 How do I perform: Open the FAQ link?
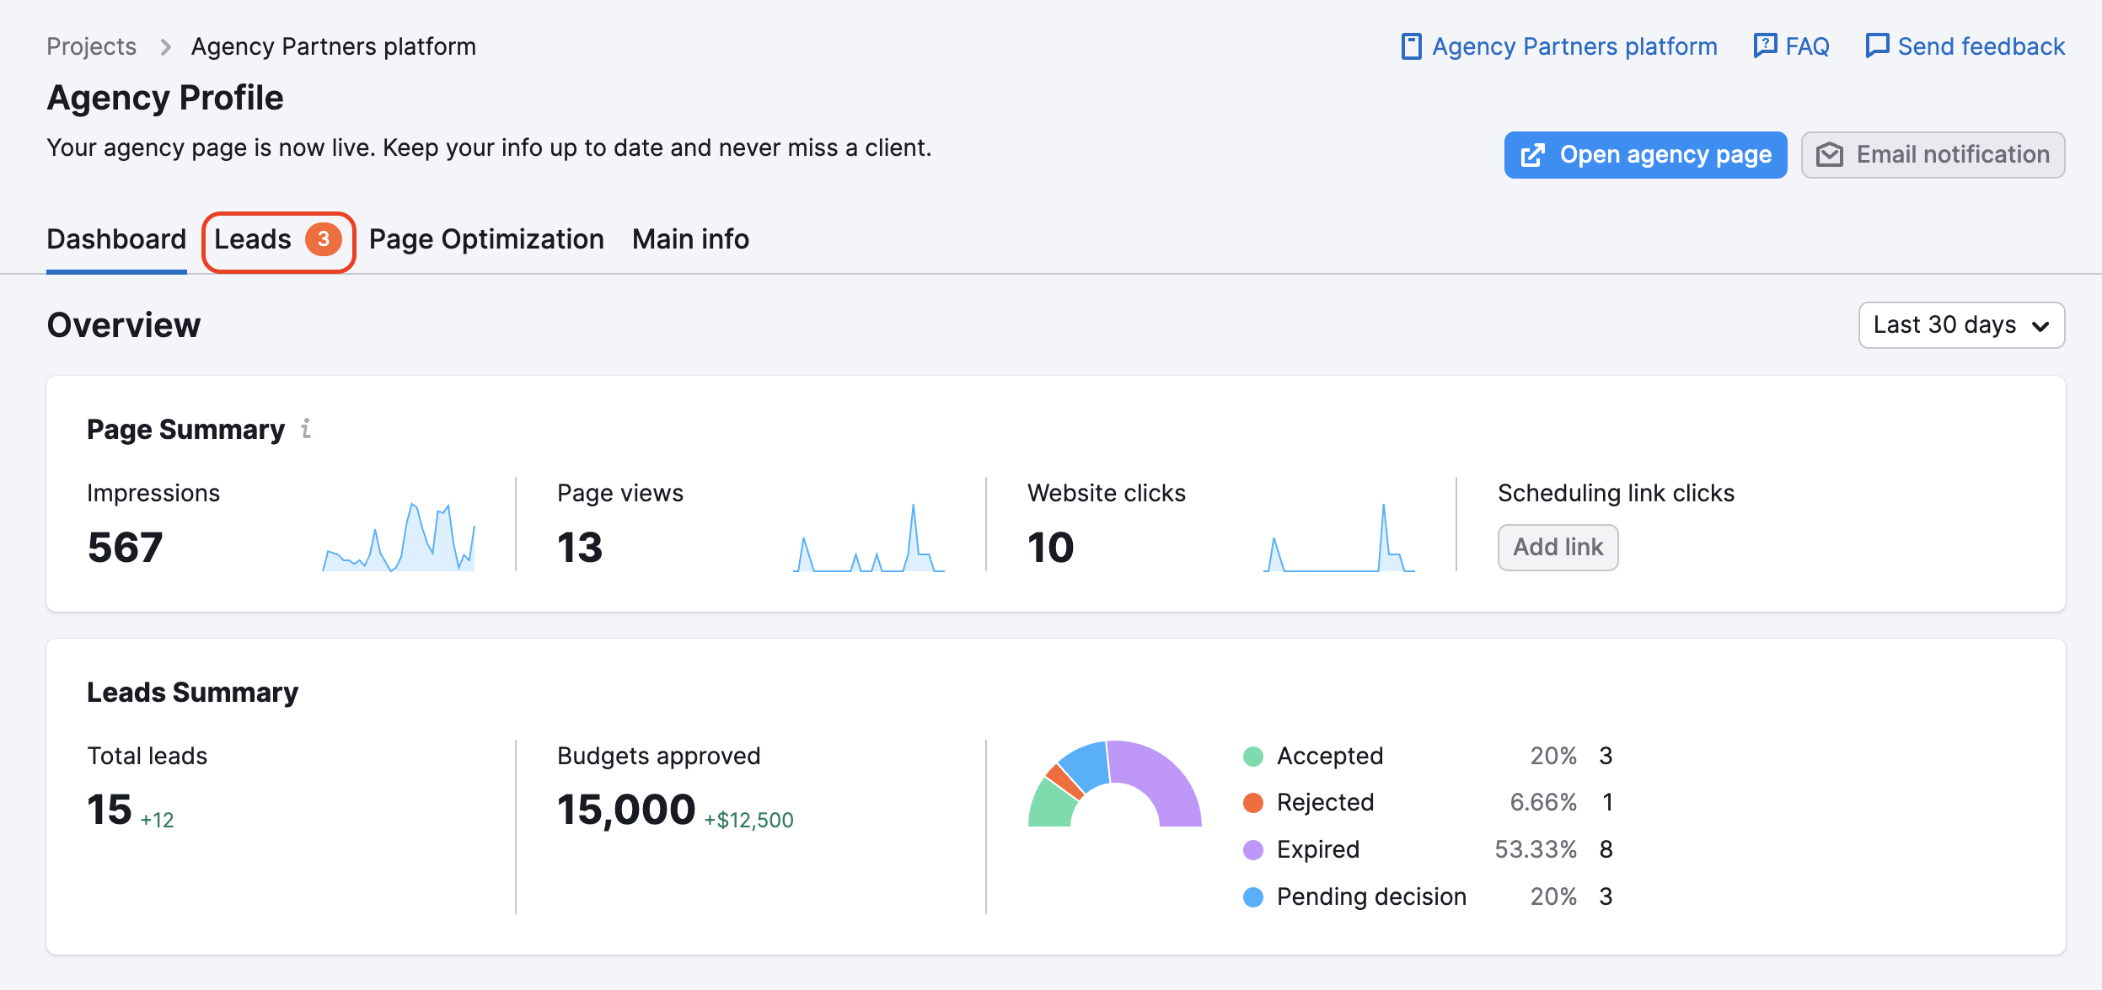[x=1792, y=46]
